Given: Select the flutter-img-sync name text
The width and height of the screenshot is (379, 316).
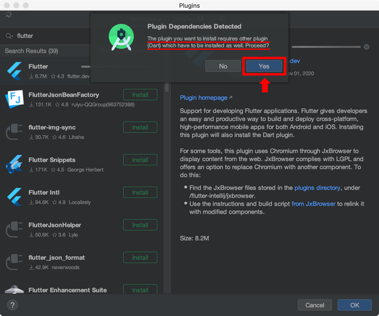Looking at the screenshot, I should coord(52,128).
